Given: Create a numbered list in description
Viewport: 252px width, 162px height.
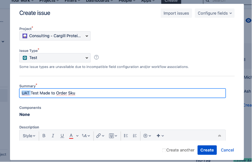Looking at the screenshot, I should pyautogui.click(x=135, y=136).
